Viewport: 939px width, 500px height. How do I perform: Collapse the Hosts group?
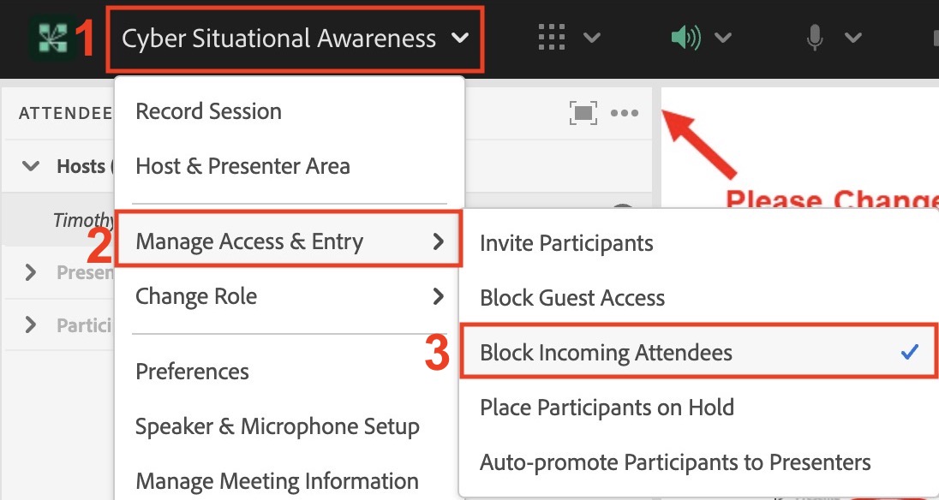(x=32, y=166)
